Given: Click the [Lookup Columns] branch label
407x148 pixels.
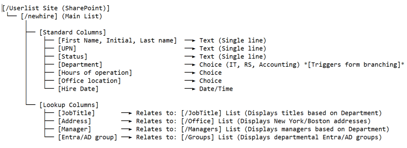Looking at the screenshot, I should 69,105.
